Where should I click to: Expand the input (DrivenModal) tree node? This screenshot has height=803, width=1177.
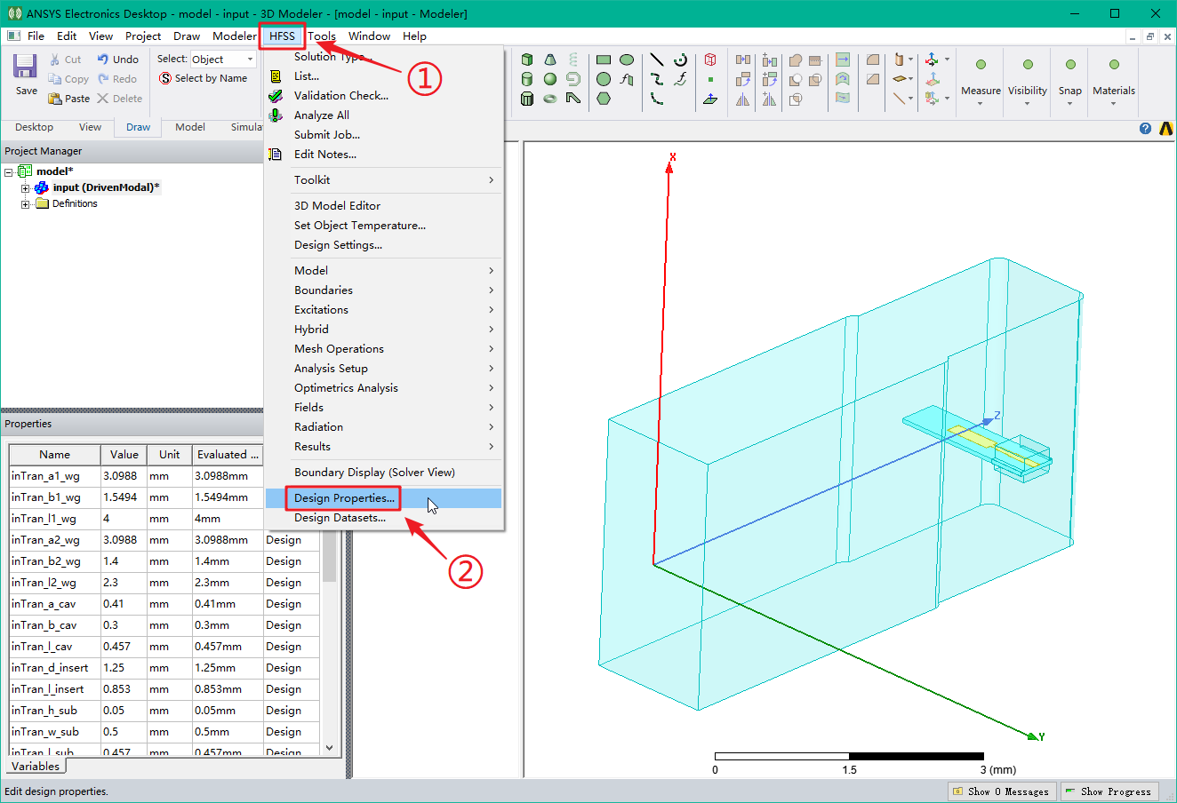pyautogui.click(x=26, y=188)
